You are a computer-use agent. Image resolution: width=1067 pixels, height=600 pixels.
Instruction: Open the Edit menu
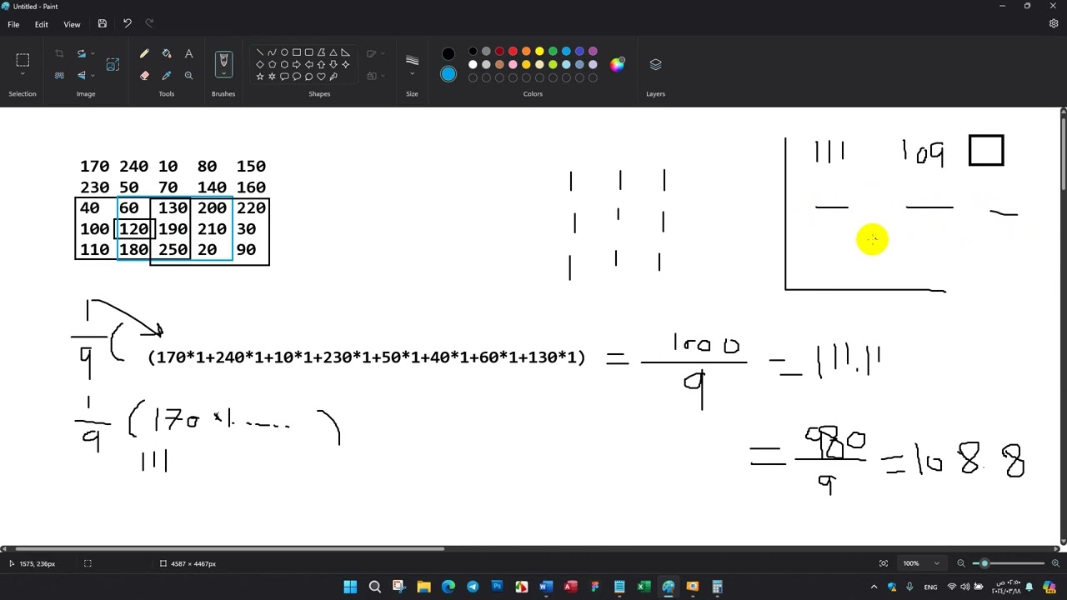[41, 24]
